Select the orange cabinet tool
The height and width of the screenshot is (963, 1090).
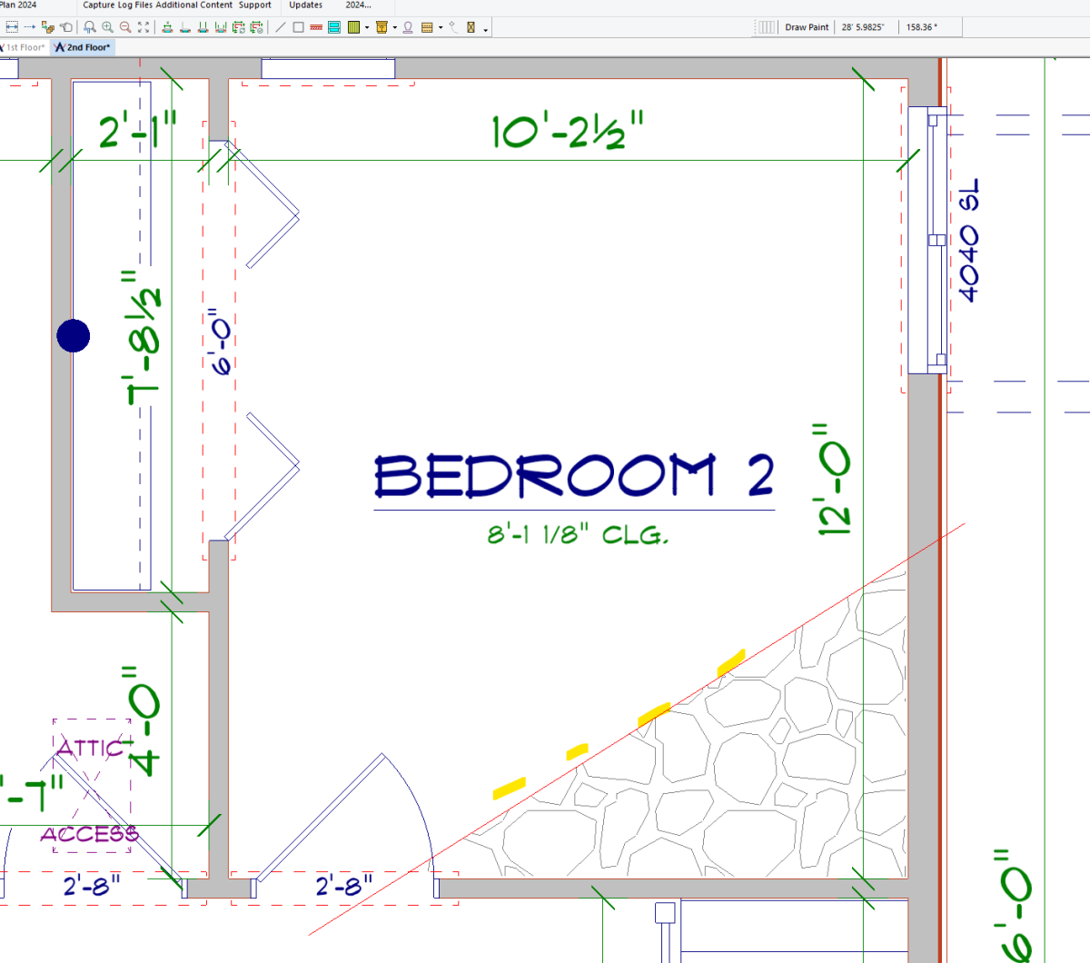coord(381,27)
